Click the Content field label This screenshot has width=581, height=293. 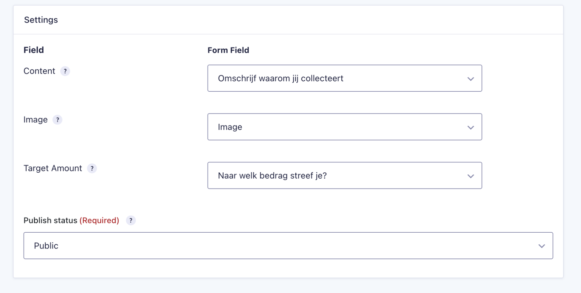39,71
